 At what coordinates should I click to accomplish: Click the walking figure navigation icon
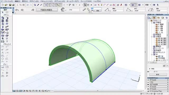(x=158, y=5)
